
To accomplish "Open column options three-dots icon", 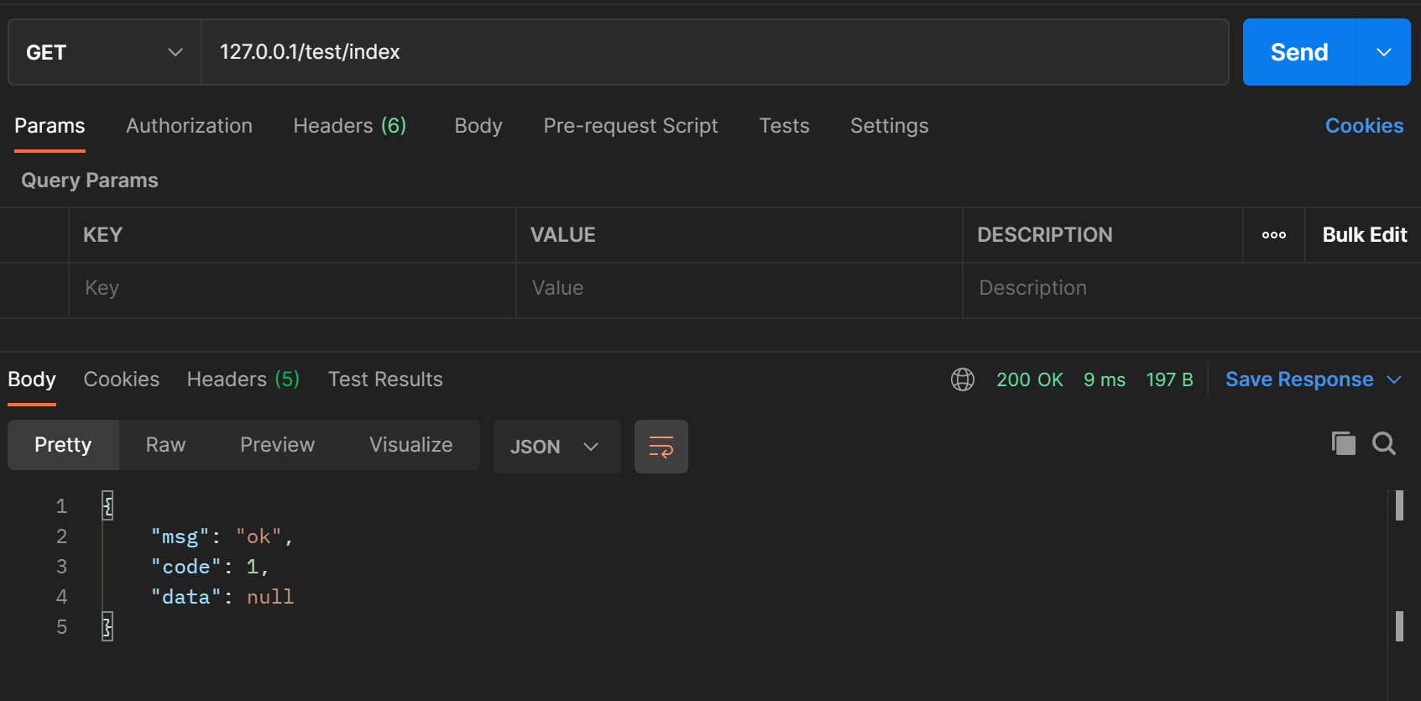I will coord(1273,235).
